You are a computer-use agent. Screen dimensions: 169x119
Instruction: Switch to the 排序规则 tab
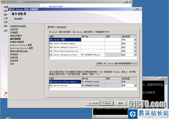[x=61, y=27]
